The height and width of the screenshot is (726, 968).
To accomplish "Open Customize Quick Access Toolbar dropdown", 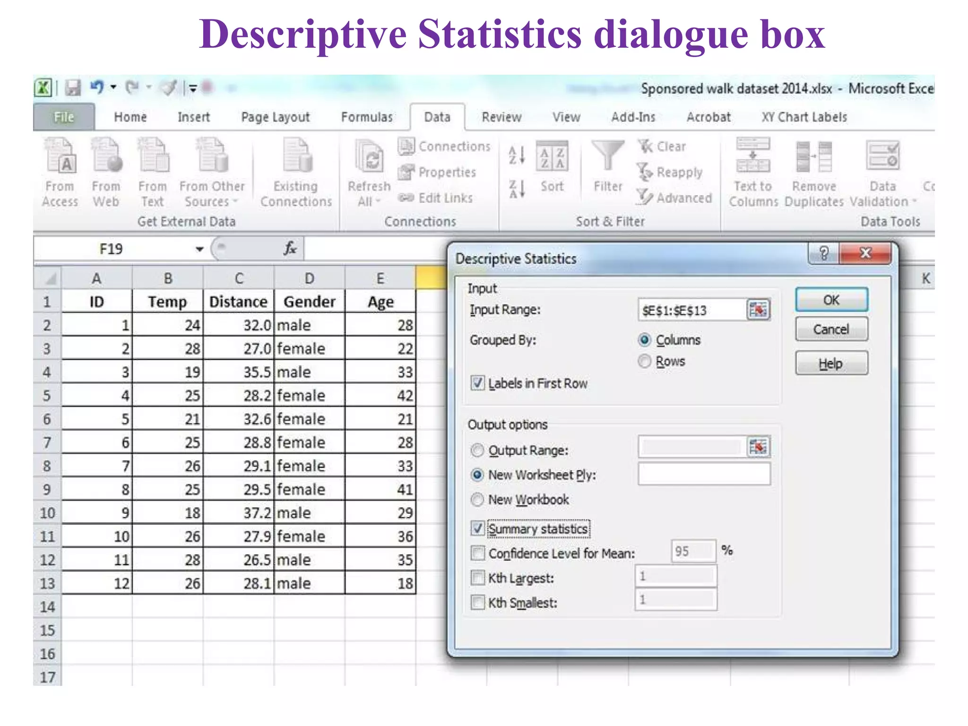I will point(193,88).
